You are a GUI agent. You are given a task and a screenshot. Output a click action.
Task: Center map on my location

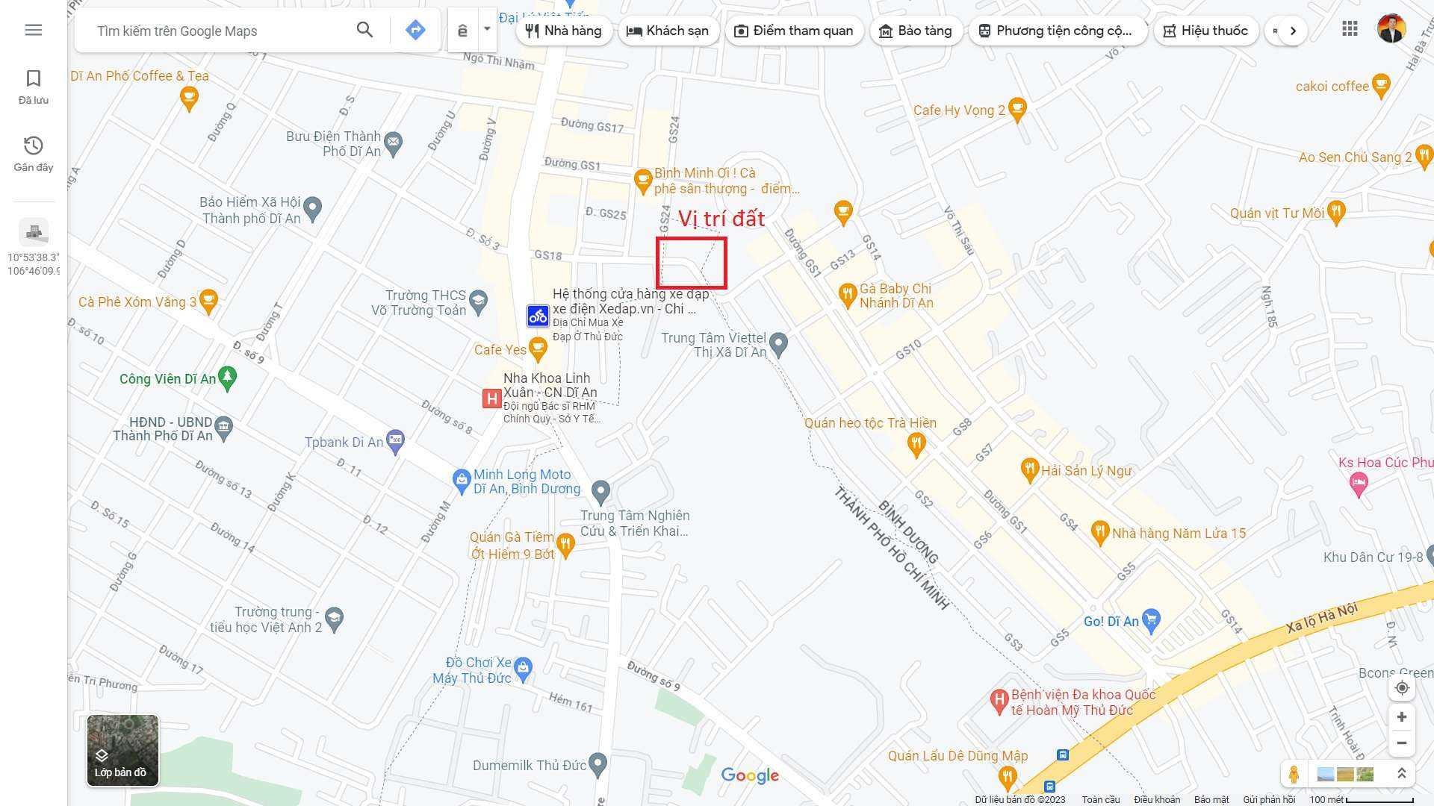[1402, 688]
